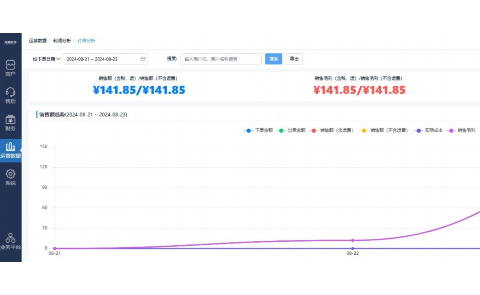The image size is (480, 295).
Task: Open the 系统 settings gear icon
Action: coord(10,174)
